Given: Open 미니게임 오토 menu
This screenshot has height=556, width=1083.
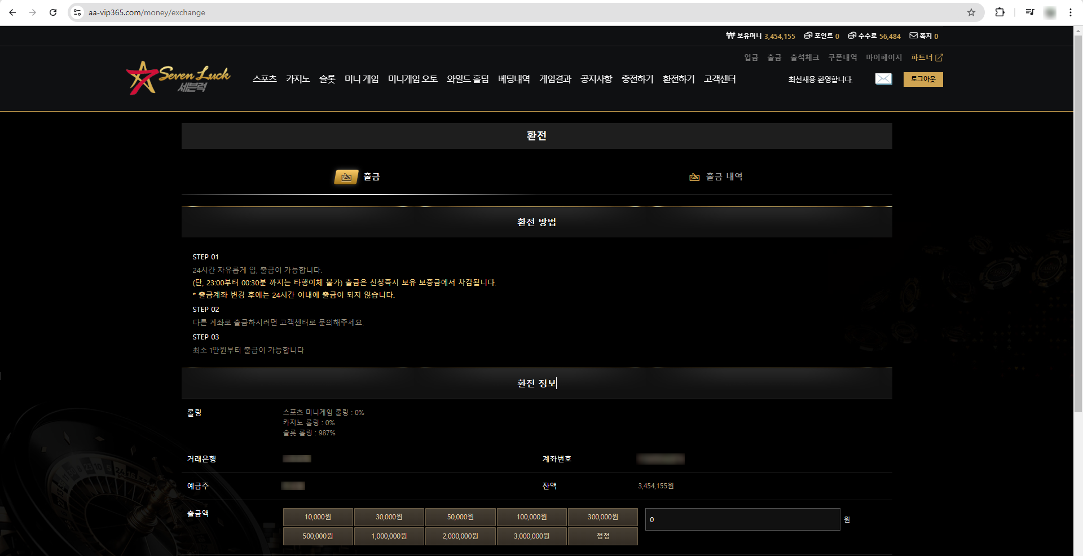Looking at the screenshot, I should (x=413, y=79).
